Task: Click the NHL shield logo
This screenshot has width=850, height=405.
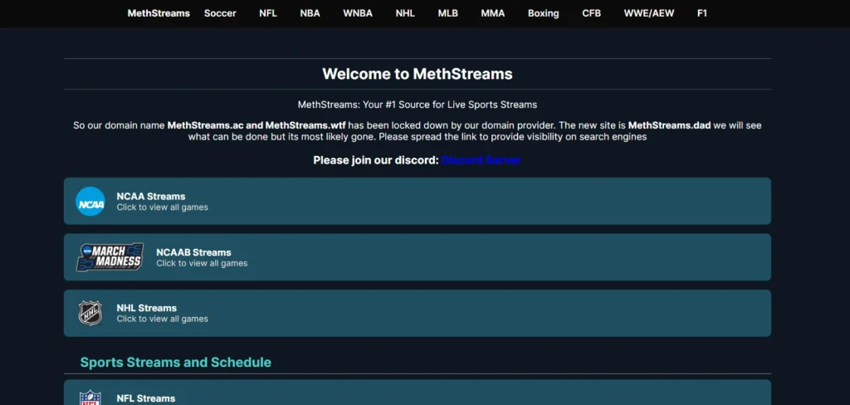Action: (90, 313)
